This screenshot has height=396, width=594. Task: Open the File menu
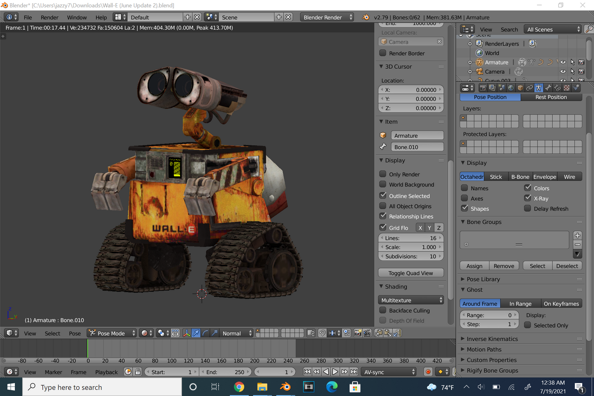28,17
